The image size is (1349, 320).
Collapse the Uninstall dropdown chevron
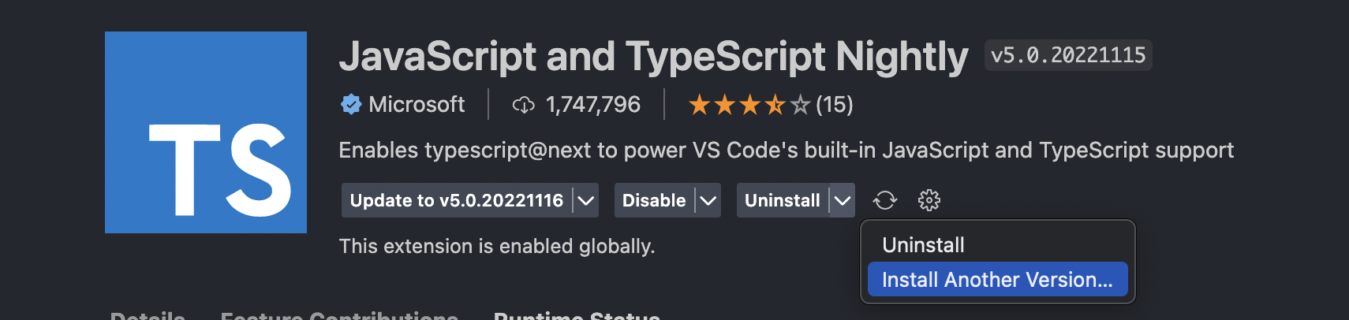pyautogui.click(x=843, y=200)
